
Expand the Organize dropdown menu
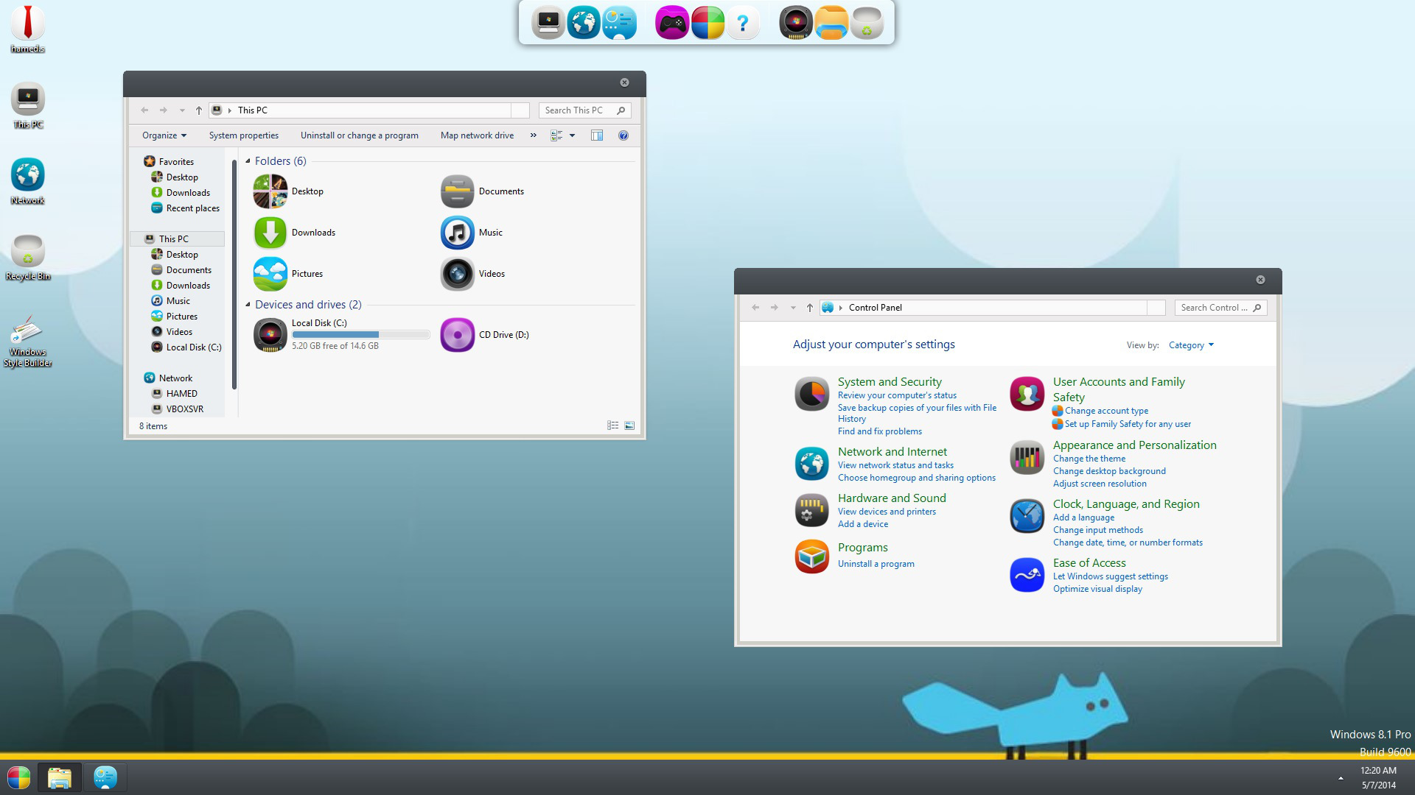(x=164, y=135)
